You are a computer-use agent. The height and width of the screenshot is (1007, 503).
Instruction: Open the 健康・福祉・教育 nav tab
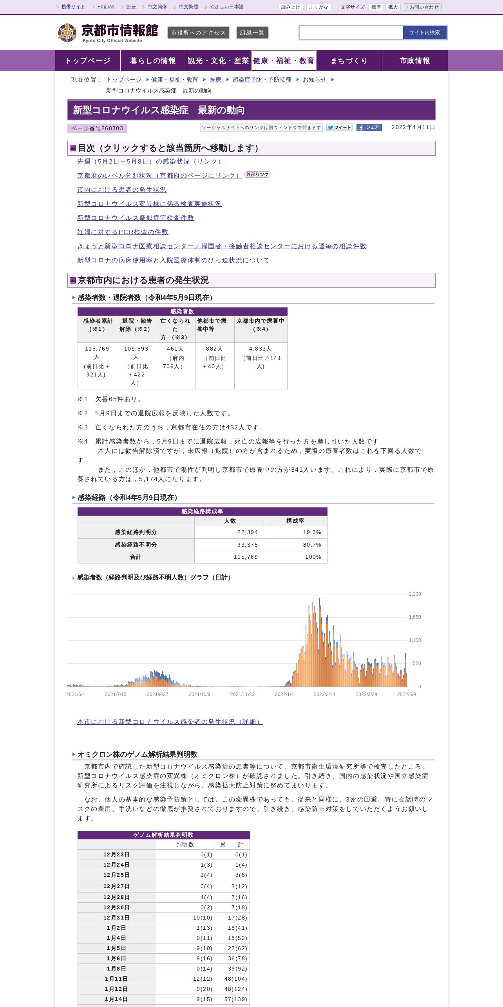(284, 60)
